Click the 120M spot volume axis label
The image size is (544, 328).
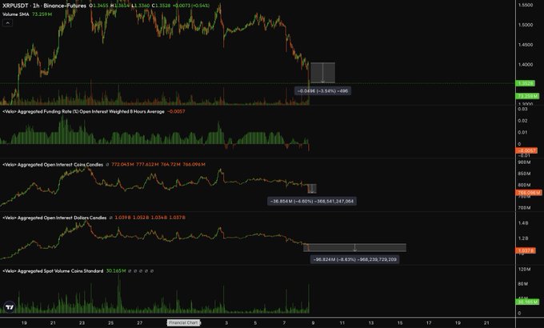524,270
